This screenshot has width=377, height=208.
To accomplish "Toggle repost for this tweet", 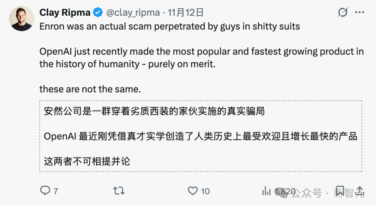I will 118,191.
